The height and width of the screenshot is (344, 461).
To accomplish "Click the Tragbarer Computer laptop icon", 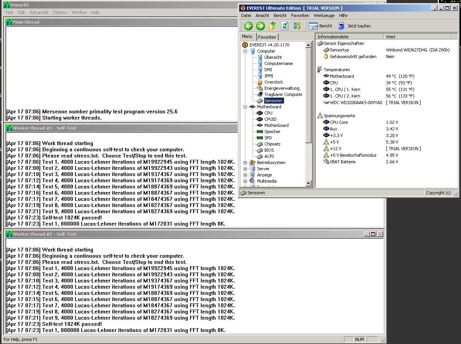I will click(x=260, y=94).
